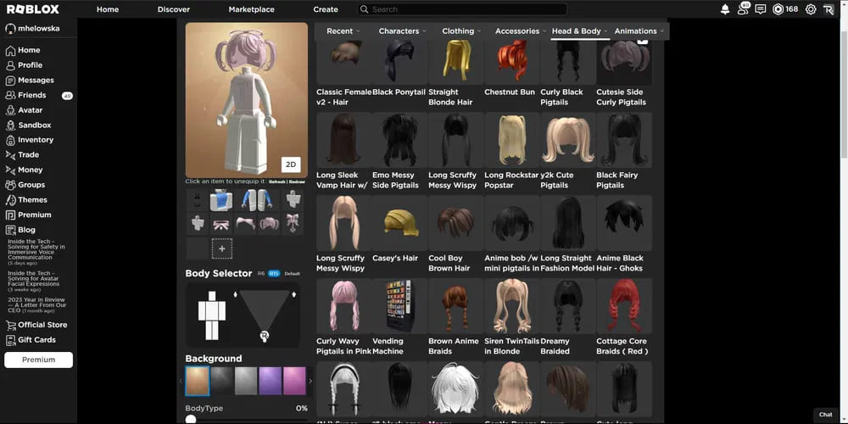Go to Inventory in the sidebar
The image size is (848, 424).
click(x=35, y=140)
